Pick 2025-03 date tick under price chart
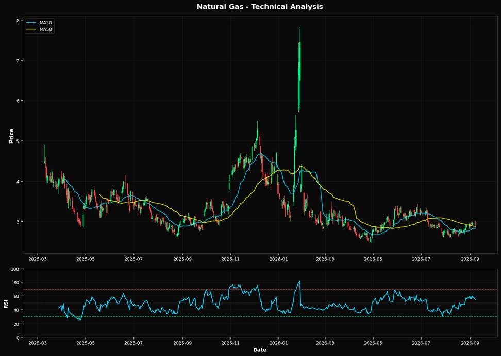 (38, 259)
